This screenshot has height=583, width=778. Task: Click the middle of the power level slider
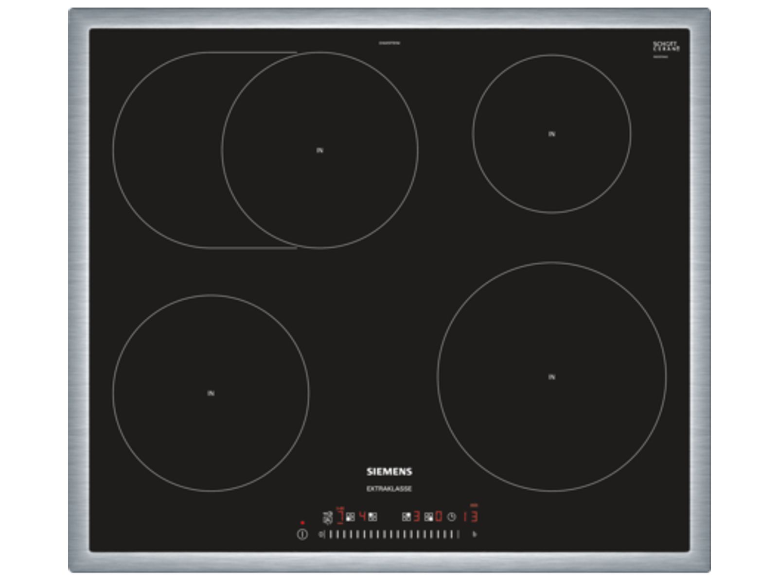394,534
